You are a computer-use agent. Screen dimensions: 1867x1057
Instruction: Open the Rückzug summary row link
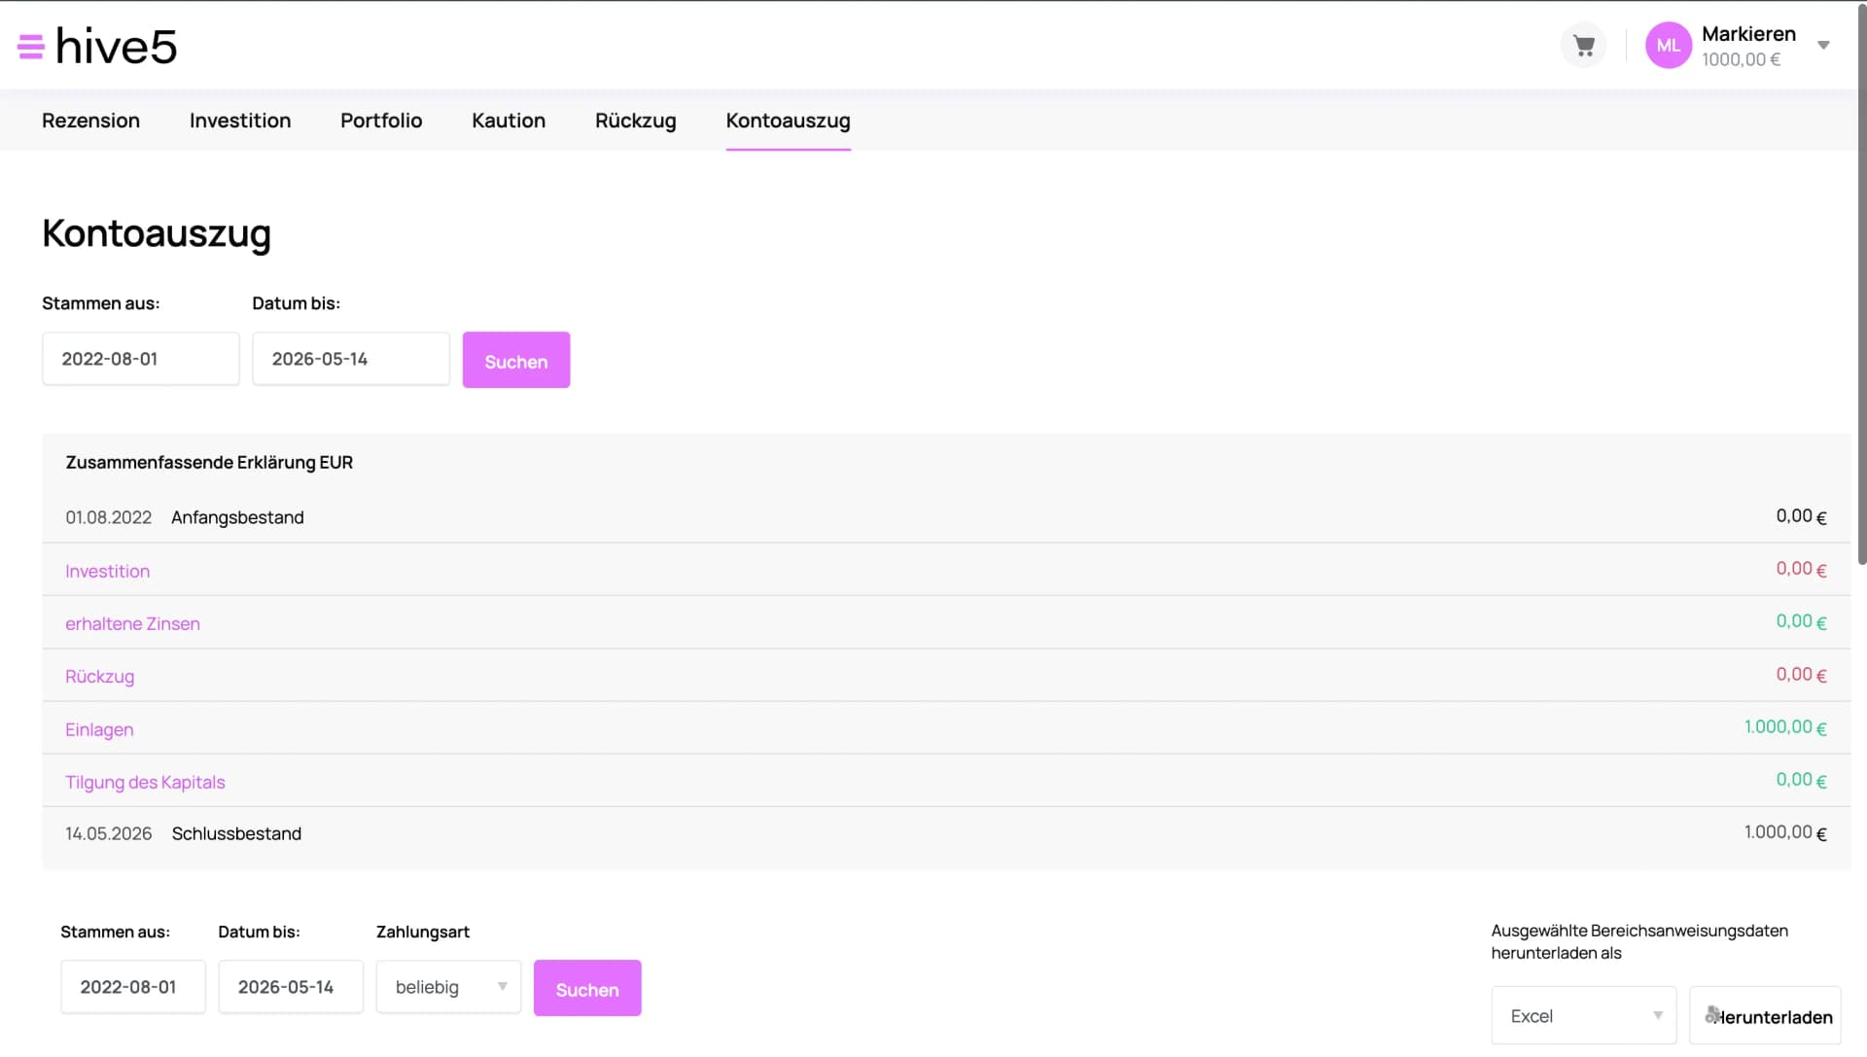click(x=100, y=677)
